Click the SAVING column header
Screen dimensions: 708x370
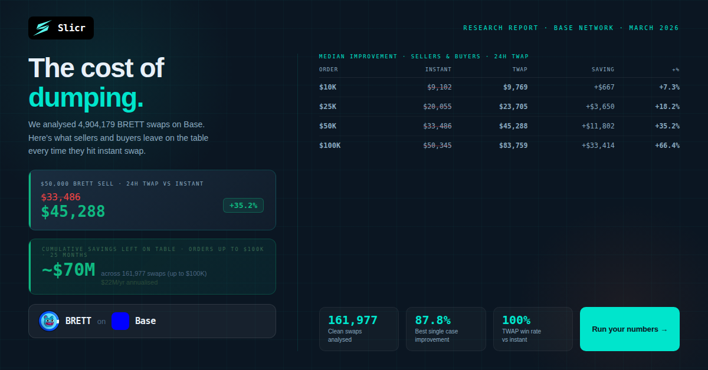point(603,70)
